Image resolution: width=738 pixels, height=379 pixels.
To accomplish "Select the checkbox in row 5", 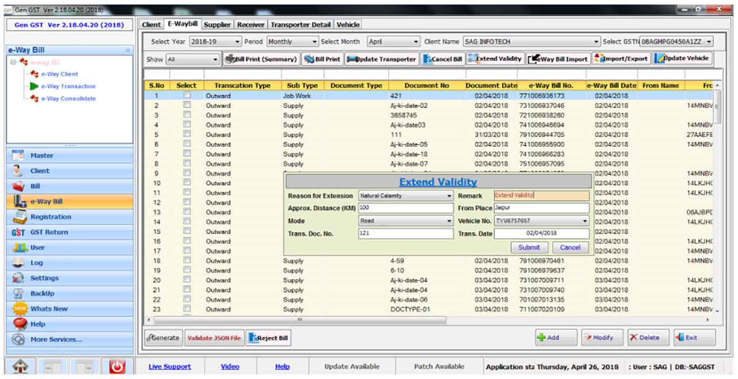I will tap(186, 134).
